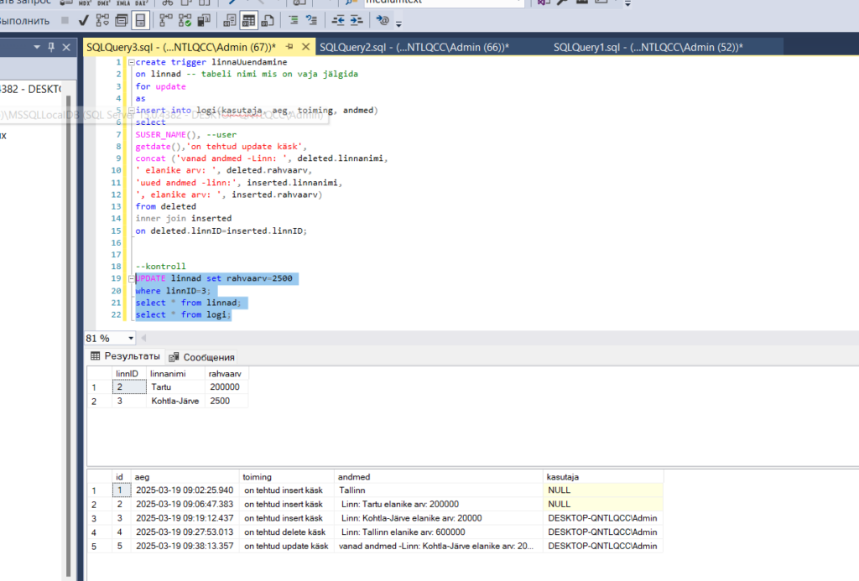
Task: Click the 2025-03-19 09:02:25.940 timestamp cell
Action: tap(185, 490)
